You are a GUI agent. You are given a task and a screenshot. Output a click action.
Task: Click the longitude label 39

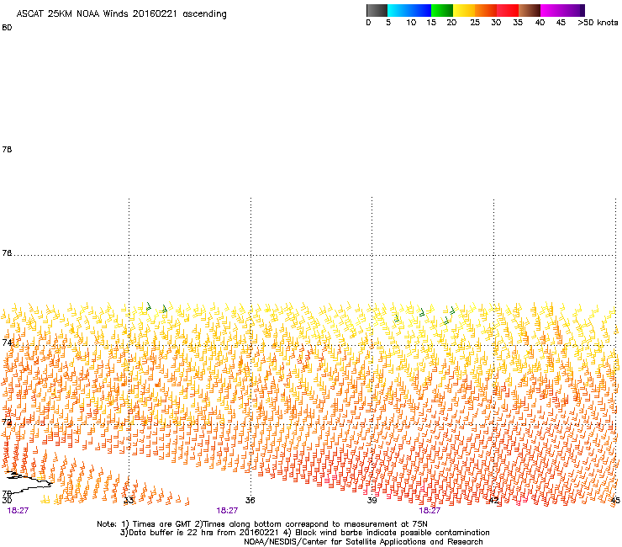coord(372,500)
